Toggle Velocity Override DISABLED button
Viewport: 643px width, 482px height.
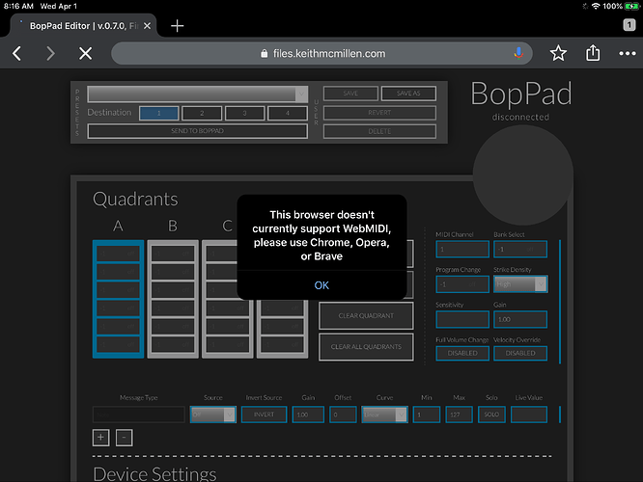pos(520,354)
